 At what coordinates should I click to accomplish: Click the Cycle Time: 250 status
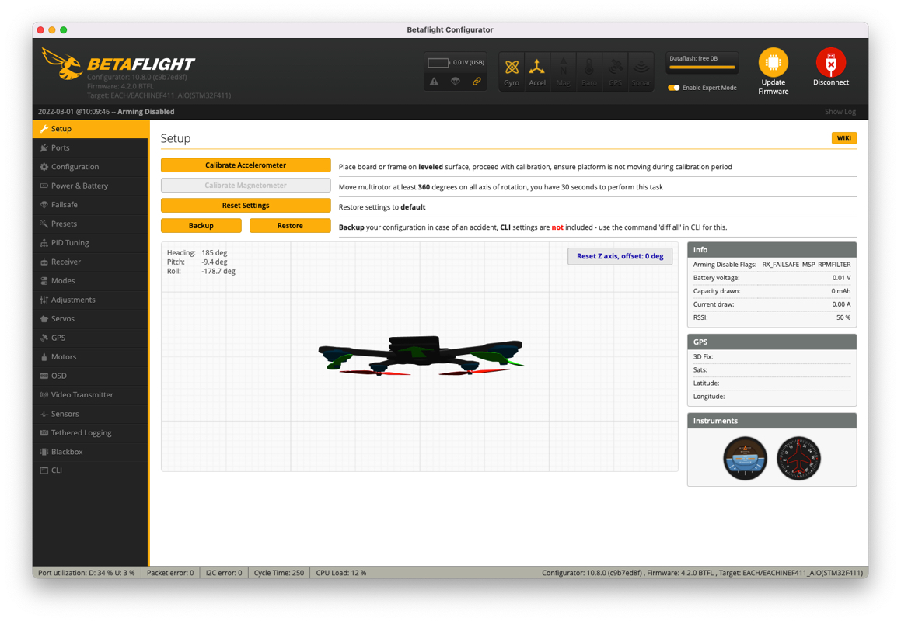[278, 573]
